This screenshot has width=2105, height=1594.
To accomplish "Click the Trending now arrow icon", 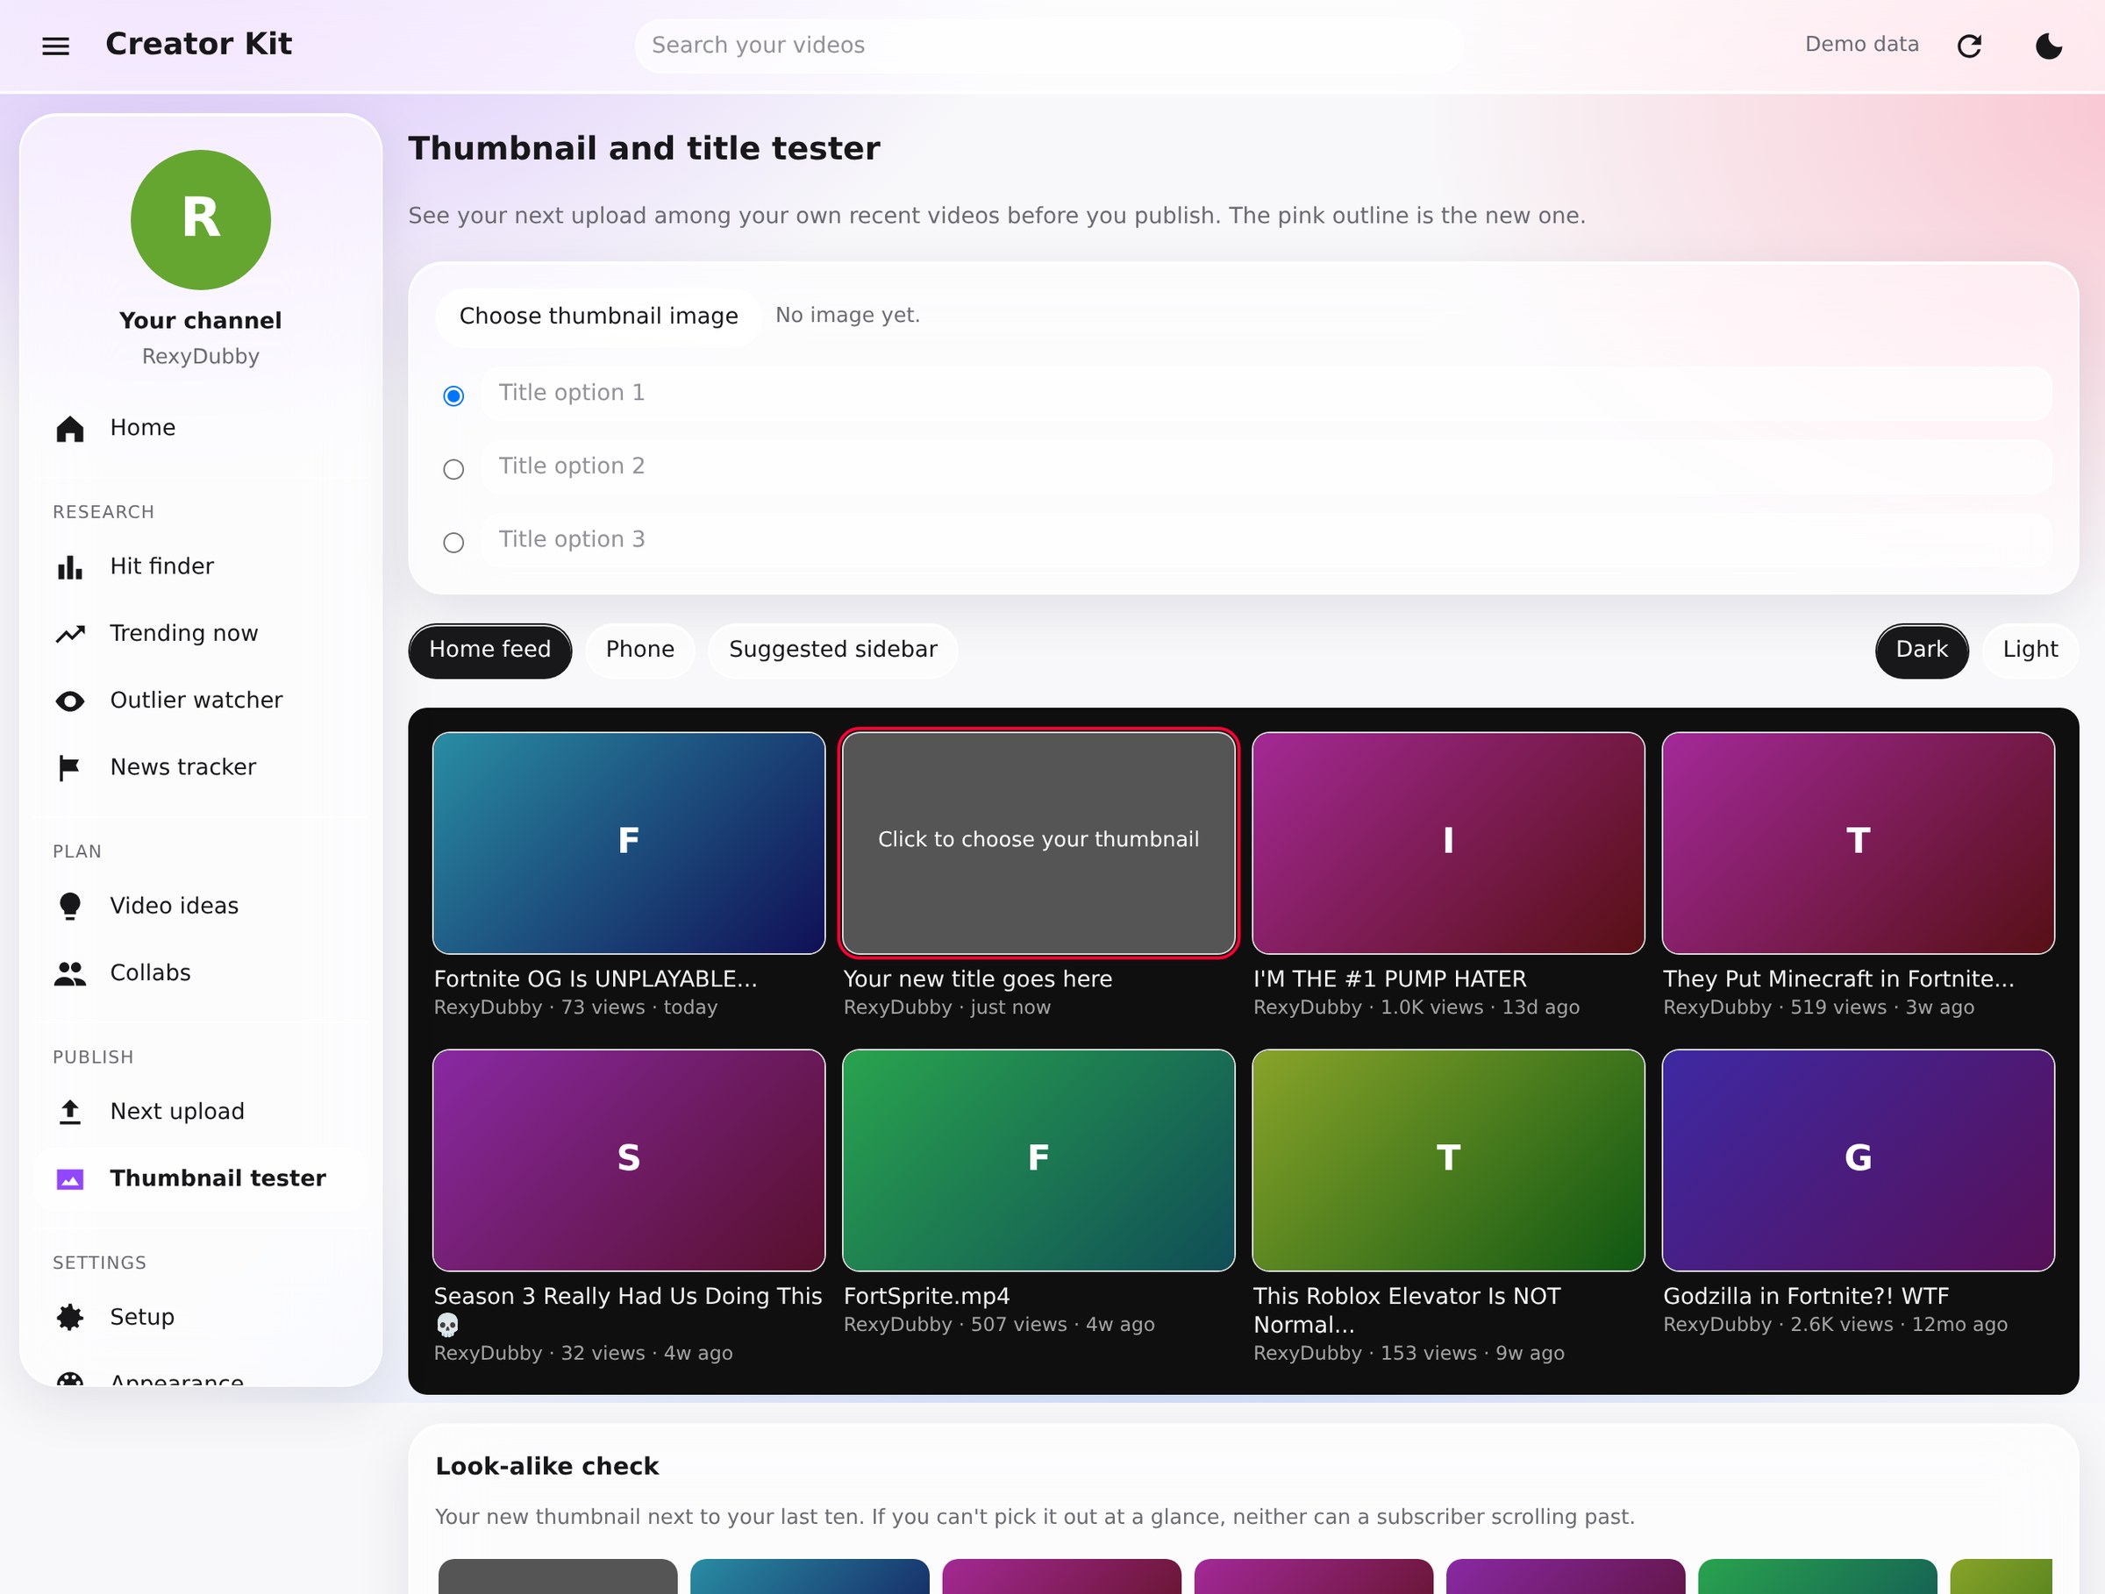I will coord(69,635).
